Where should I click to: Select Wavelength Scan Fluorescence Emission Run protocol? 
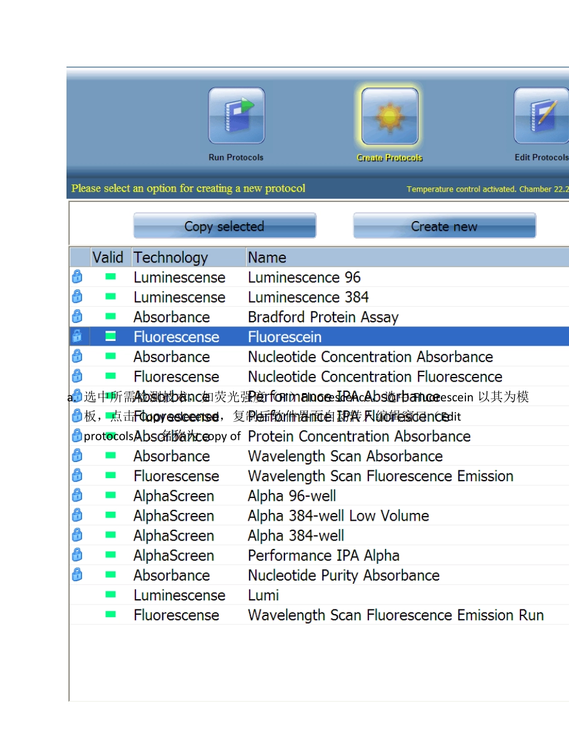click(x=395, y=615)
